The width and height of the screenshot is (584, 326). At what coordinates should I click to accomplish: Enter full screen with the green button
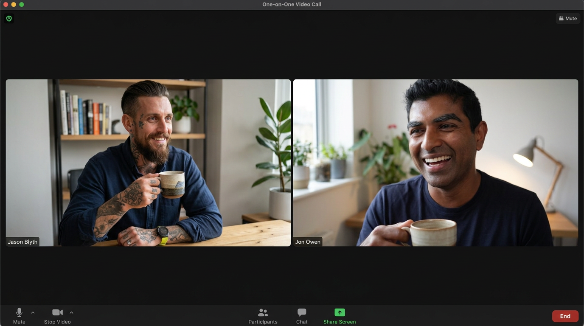(22, 4)
